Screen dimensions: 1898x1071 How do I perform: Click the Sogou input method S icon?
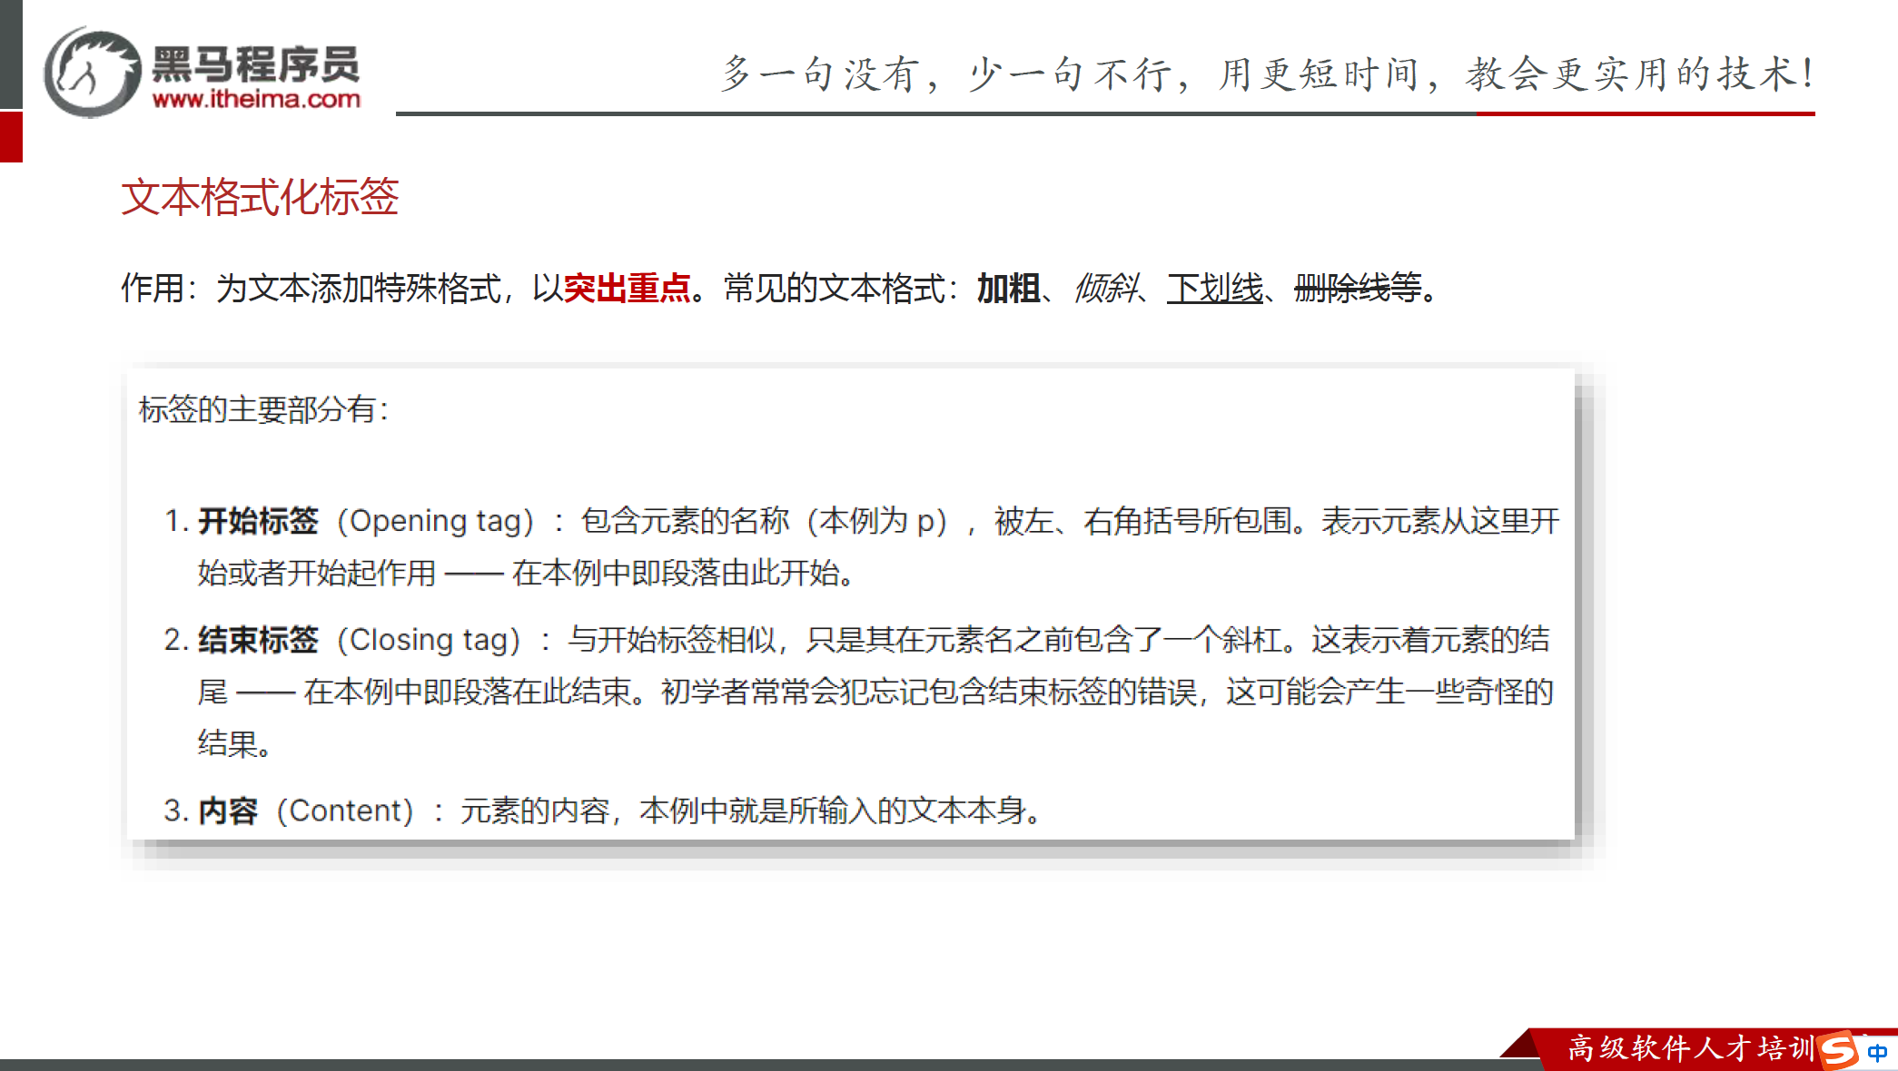[x=1838, y=1050]
